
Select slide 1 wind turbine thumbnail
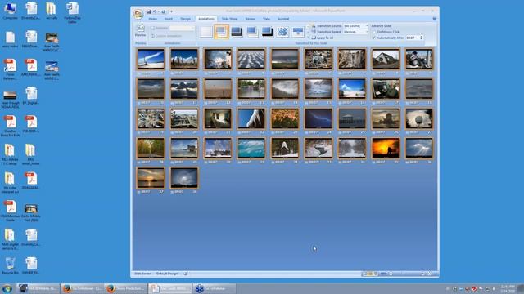click(x=151, y=59)
